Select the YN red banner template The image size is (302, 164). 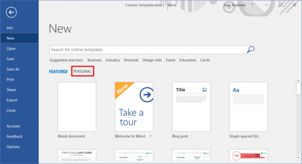click(x=248, y=155)
